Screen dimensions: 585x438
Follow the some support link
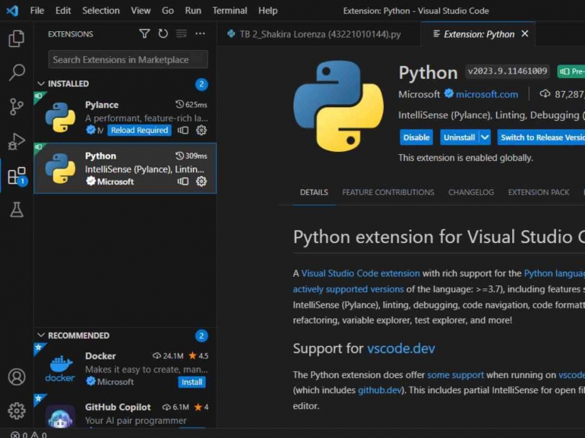(x=455, y=375)
